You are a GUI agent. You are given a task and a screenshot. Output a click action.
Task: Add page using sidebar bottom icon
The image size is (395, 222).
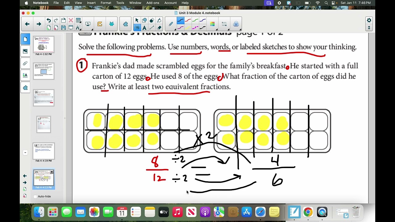click(x=25, y=189)
